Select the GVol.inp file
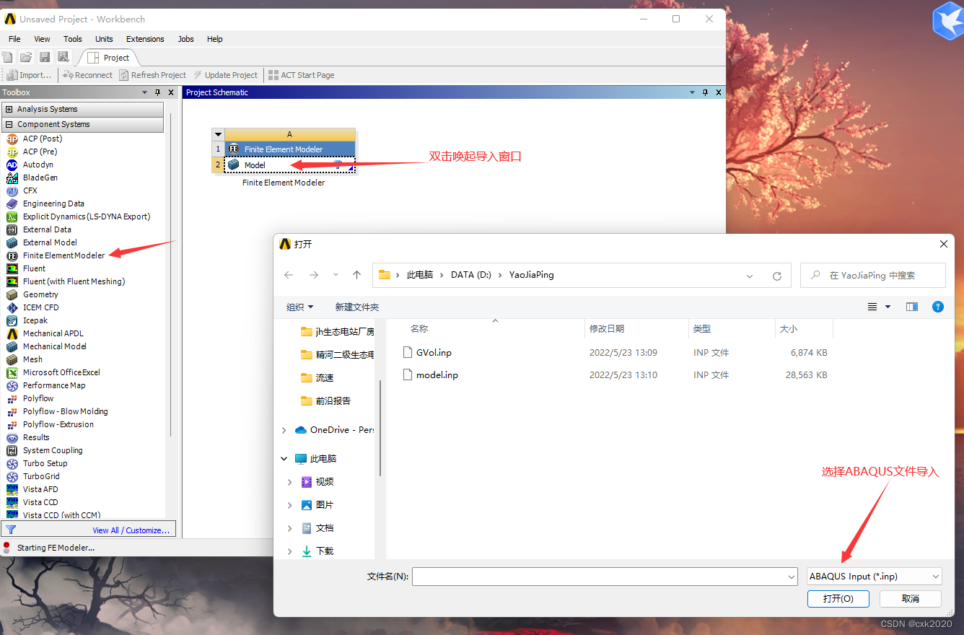 tap(434, 353)
